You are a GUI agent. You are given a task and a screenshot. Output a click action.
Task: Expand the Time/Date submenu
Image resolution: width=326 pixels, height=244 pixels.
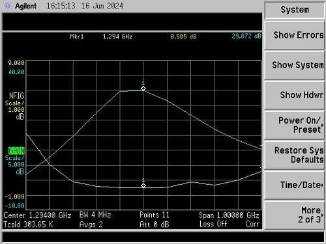coord(295,185)
